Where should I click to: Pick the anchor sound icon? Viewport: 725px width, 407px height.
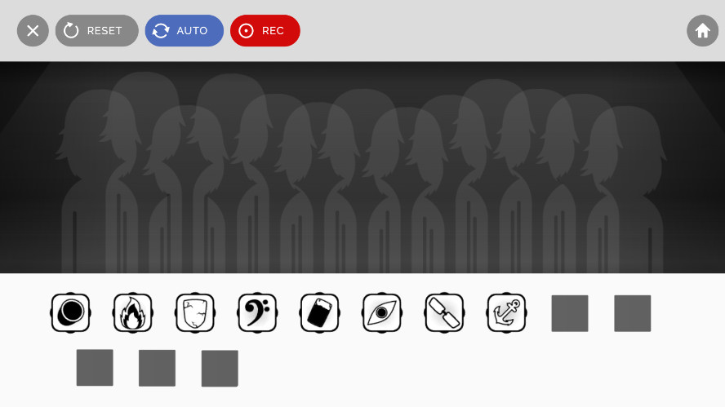tap(506, 312)
